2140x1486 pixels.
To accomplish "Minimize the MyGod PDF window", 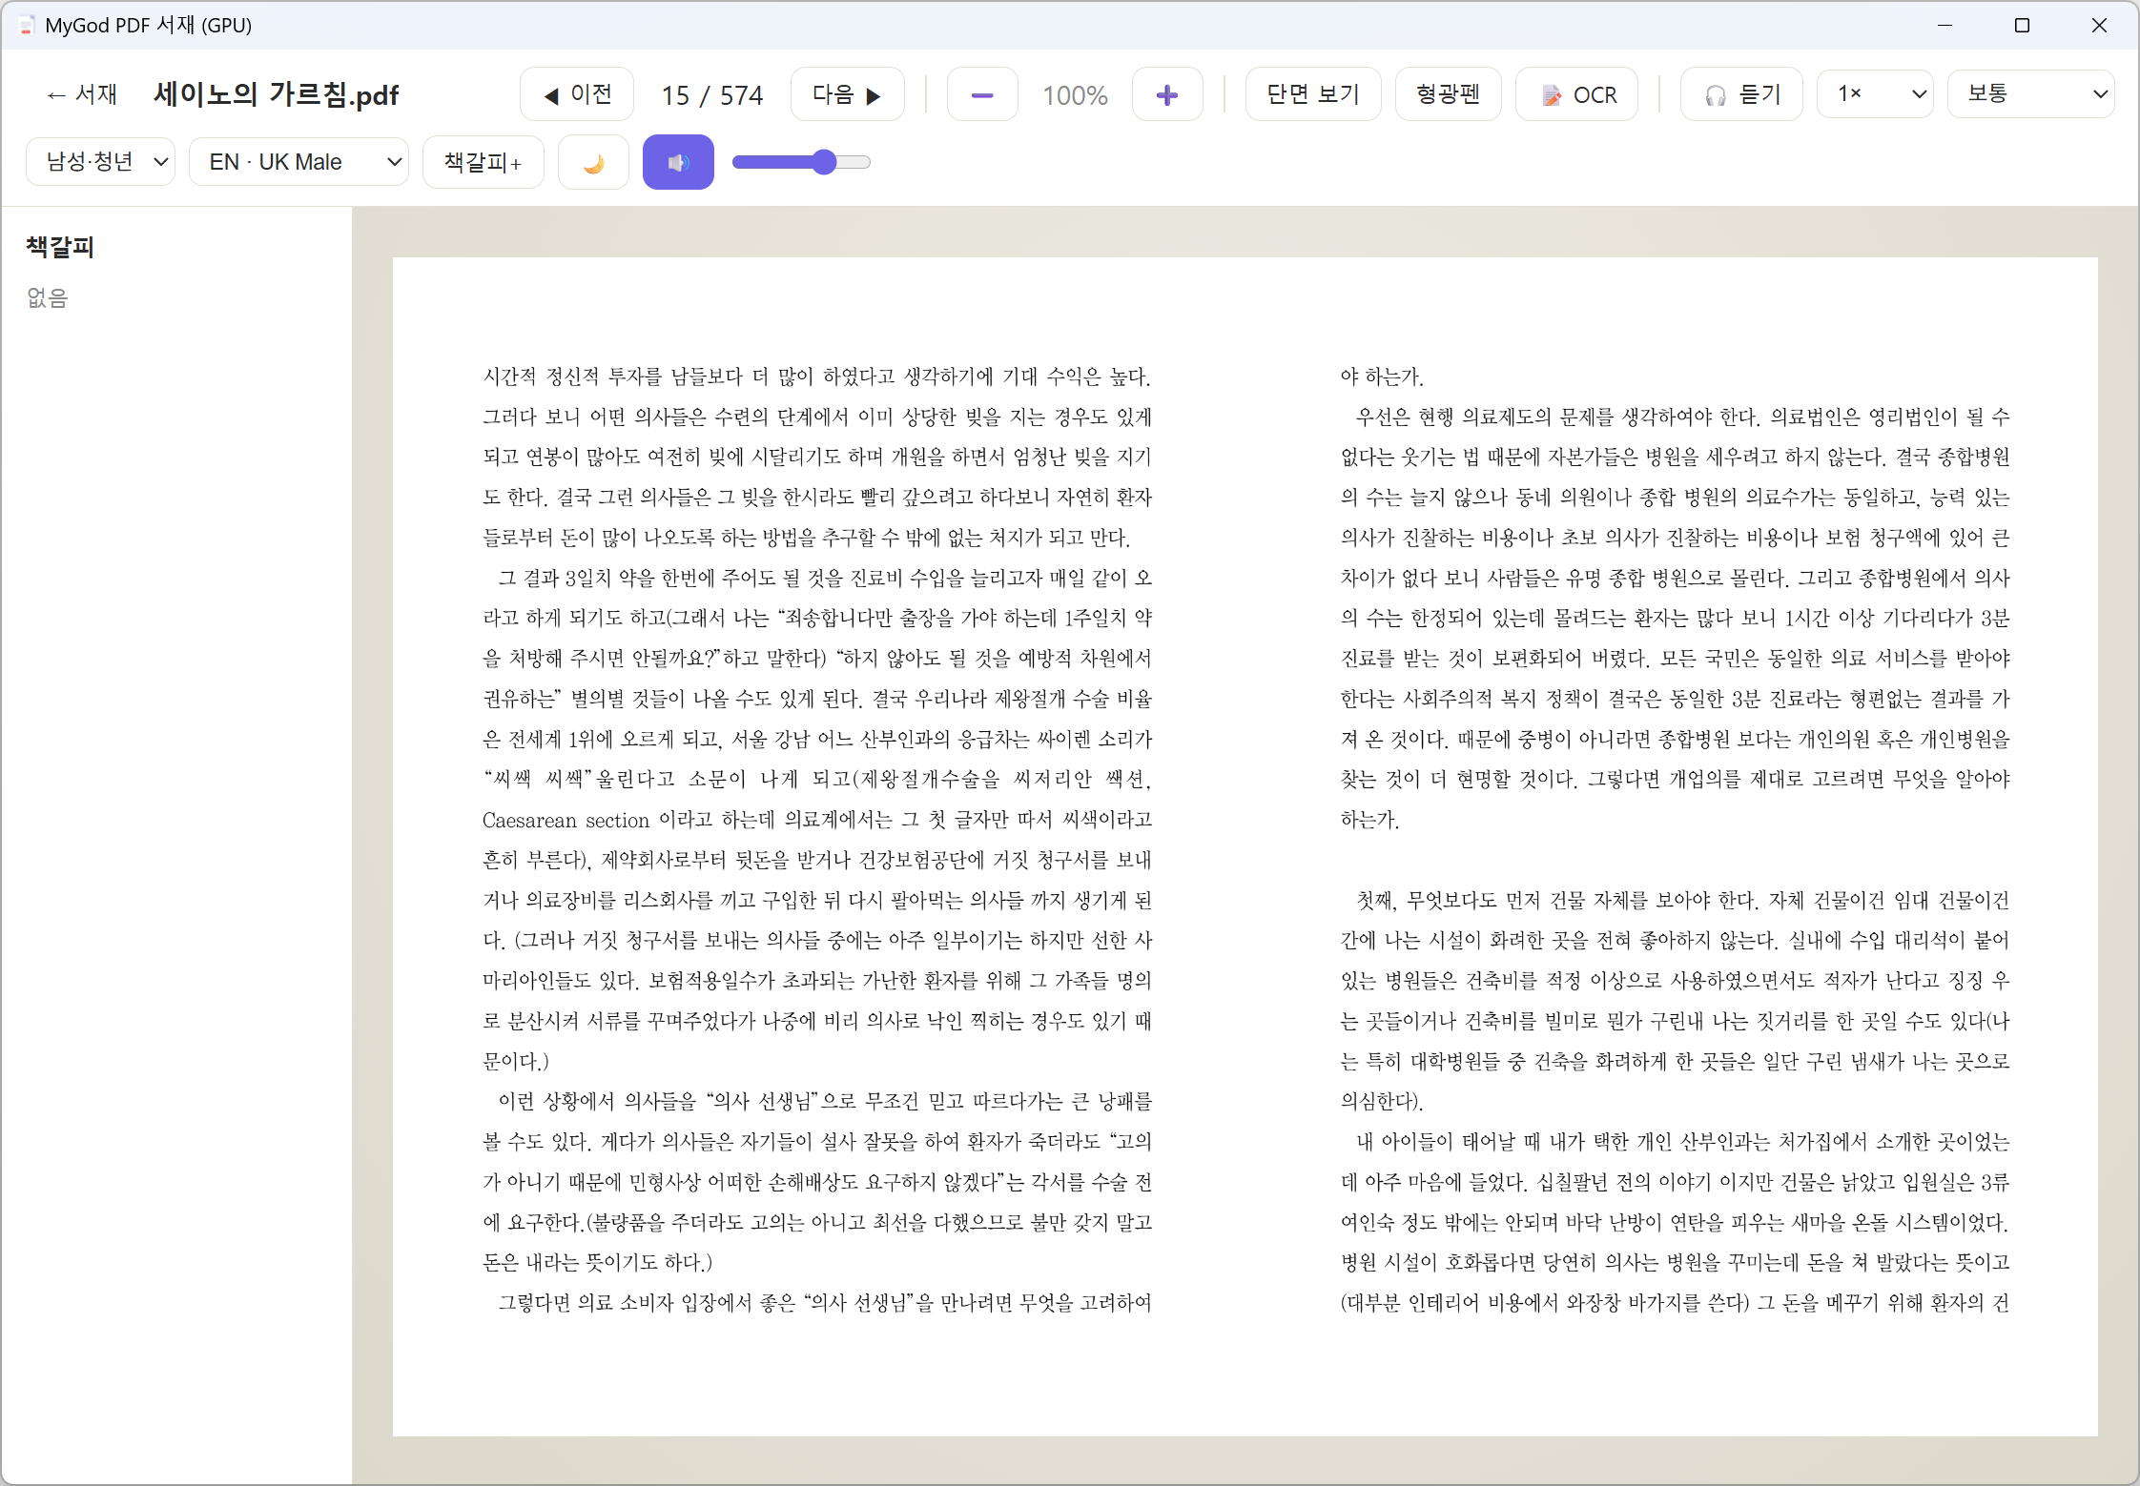I will click(1945, 26).
